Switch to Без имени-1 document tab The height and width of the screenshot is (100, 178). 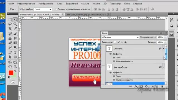40,14
